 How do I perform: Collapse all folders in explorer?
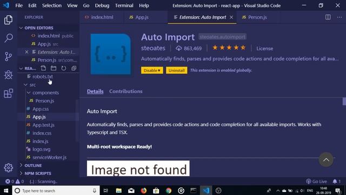click(74, 68)
